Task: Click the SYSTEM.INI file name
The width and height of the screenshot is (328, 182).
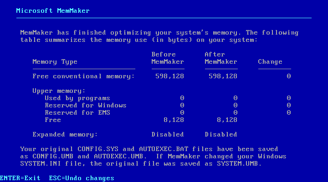Action: (41, 164)
